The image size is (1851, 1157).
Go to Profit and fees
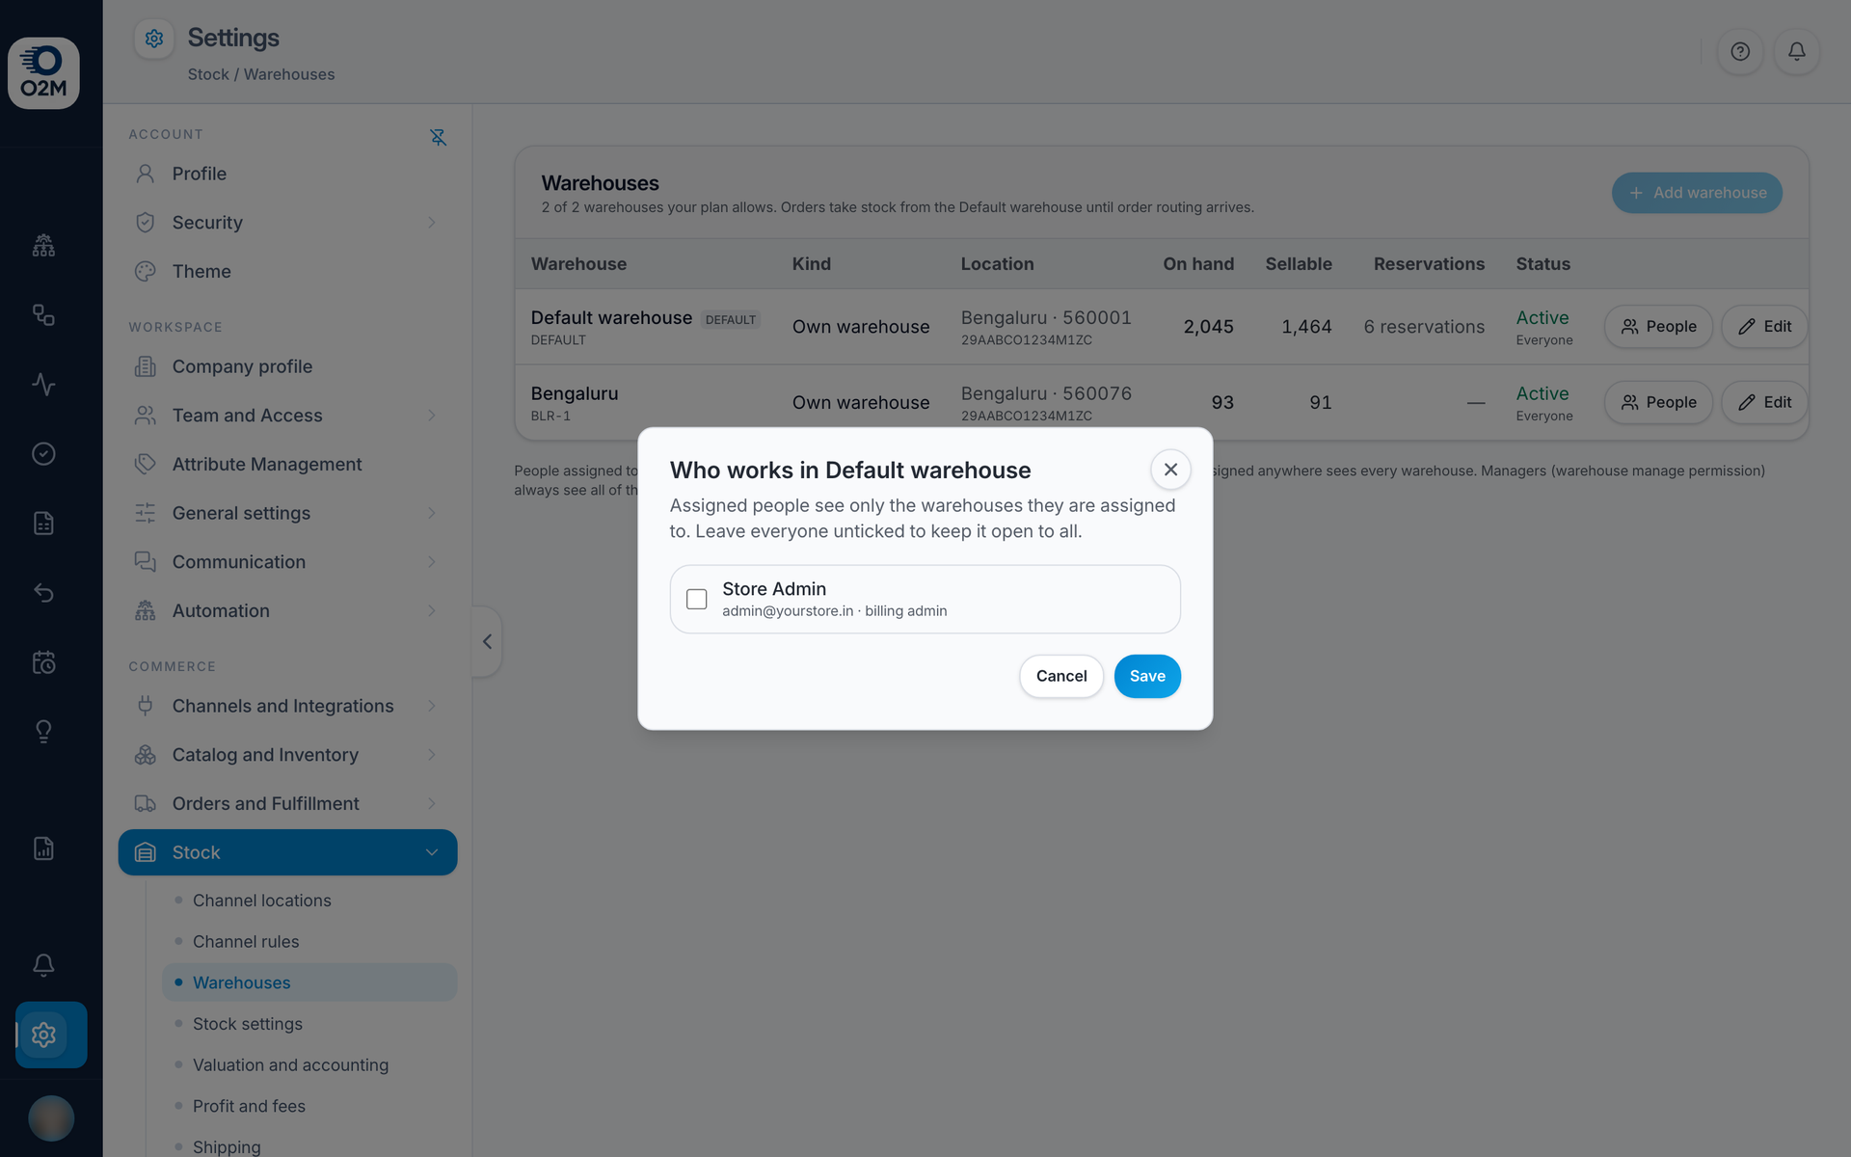(x=308, y=1106)
